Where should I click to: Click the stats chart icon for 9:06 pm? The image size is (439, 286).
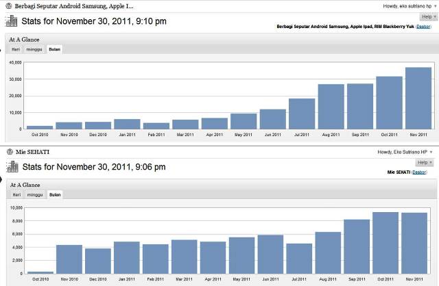coord(12,166)
